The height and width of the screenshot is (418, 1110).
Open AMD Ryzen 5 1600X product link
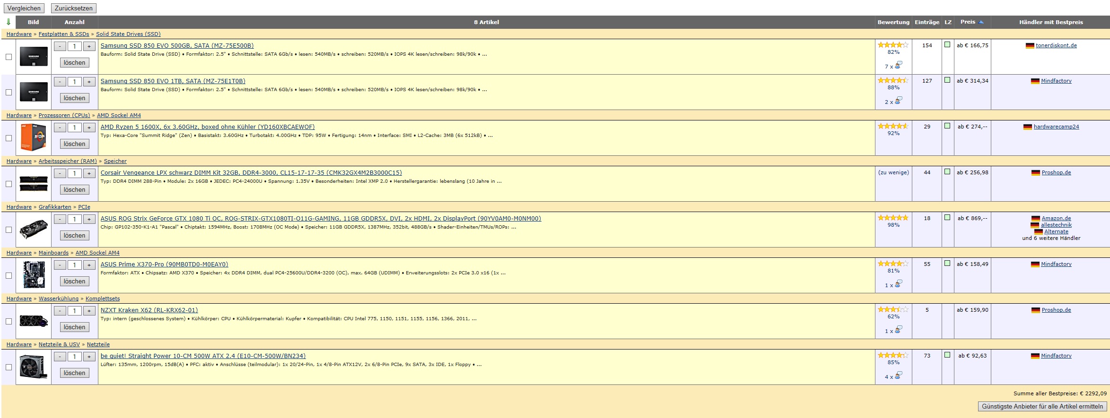click(208, 127)
